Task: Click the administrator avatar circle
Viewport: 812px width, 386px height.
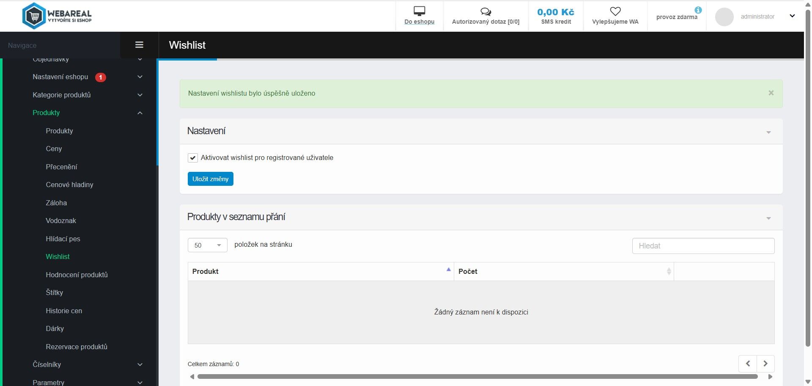Action: (724, 17)
